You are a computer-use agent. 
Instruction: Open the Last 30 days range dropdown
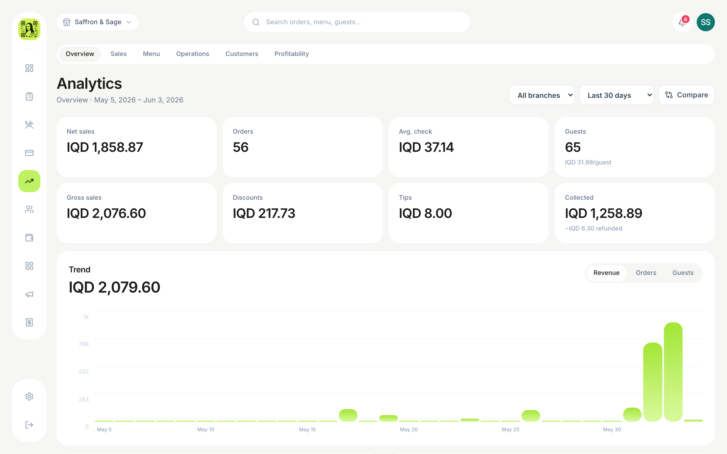point(616,95)
